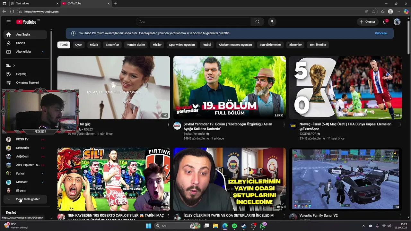Click the YouTube search input field
The width and height of the screenshot is (411, 231).
coord(193,22)
